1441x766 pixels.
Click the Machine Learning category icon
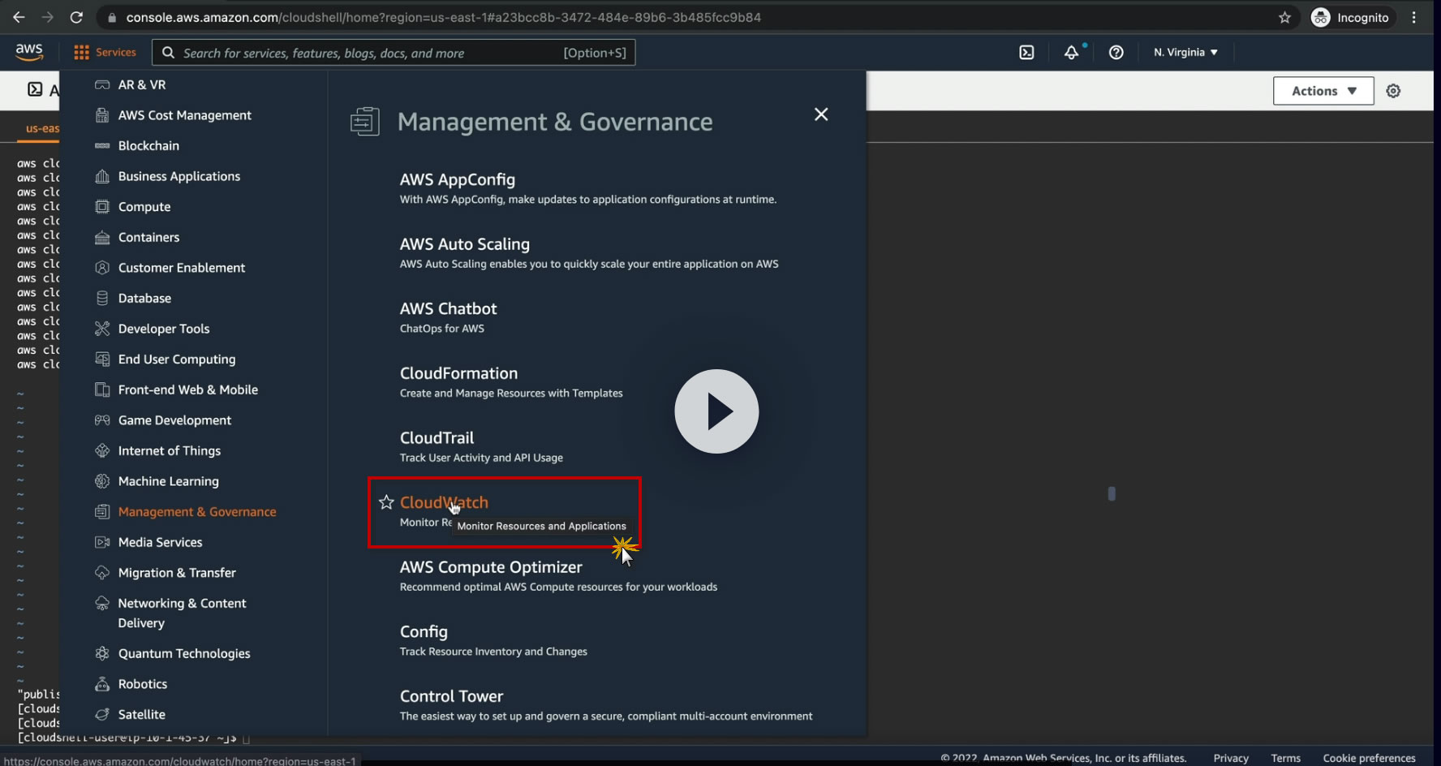(x=102, y=481)
